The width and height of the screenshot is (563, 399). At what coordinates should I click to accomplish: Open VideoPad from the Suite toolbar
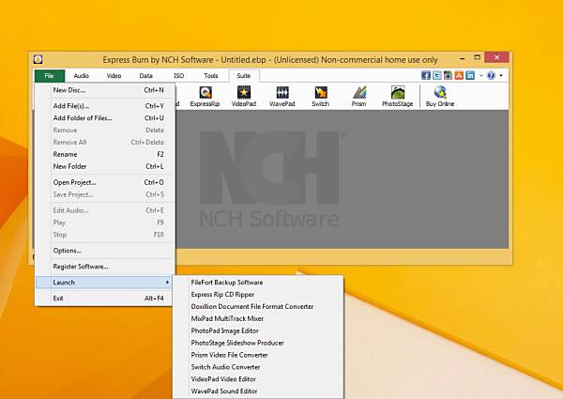pyautogui.click(x=244, y=97)
